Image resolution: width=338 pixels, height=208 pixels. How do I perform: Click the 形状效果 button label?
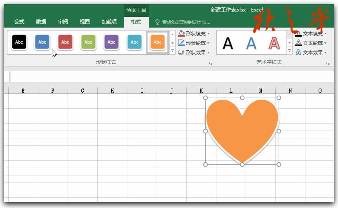[195, 52]
